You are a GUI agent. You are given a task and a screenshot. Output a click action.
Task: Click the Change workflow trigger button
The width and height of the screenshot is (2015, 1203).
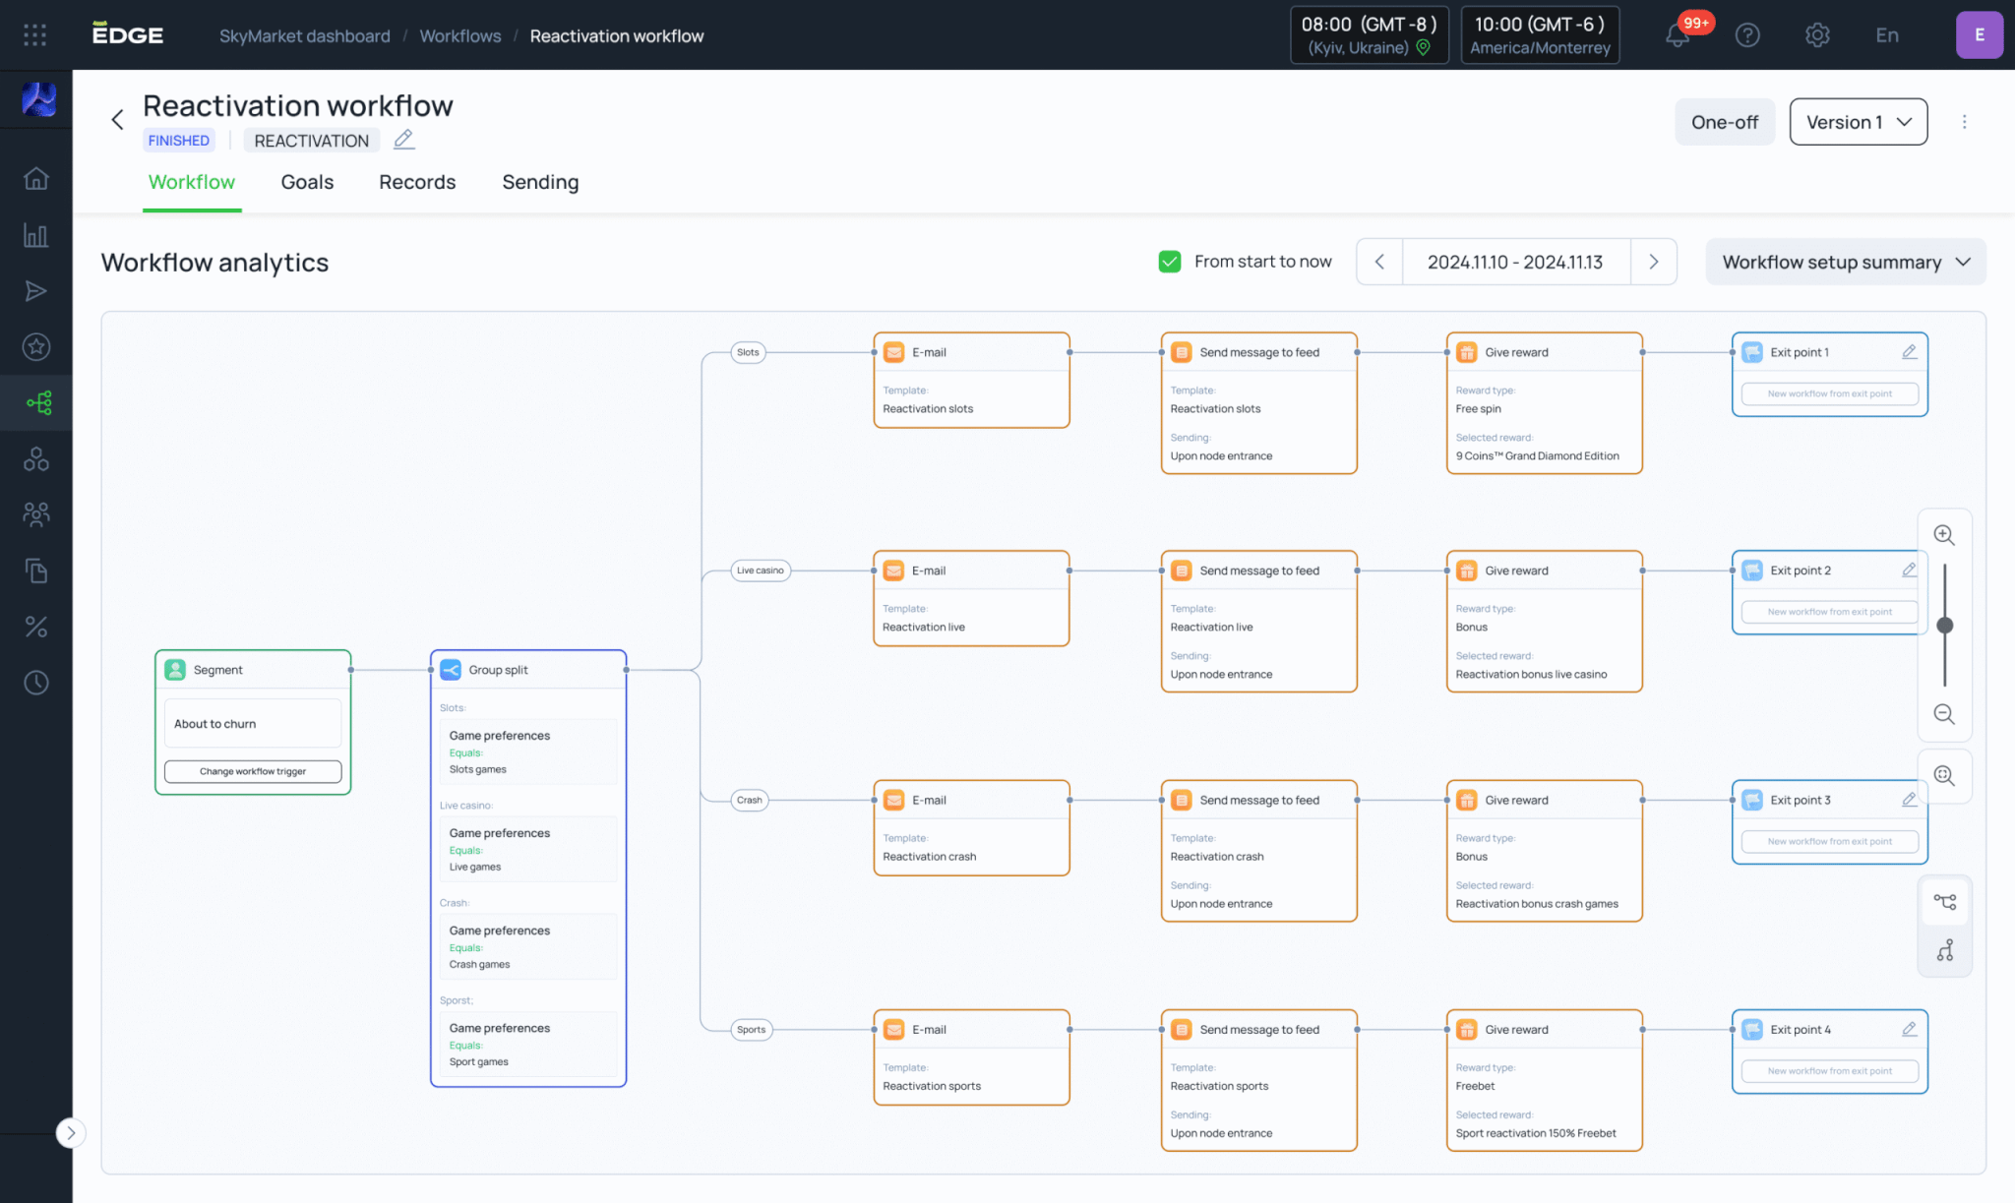click(253, 771)
